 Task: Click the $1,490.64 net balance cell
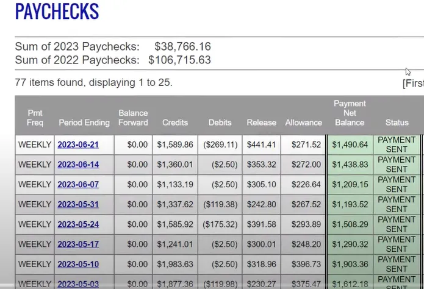(350, 144)
